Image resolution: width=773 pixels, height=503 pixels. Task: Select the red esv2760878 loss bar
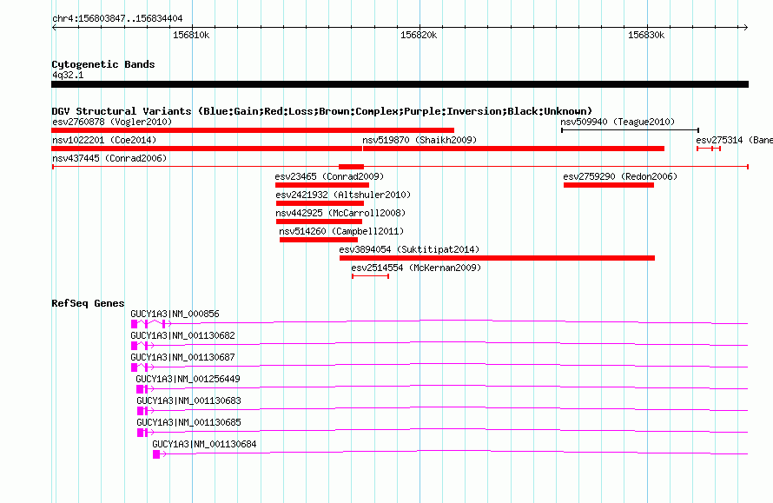(x=253, y=130)
